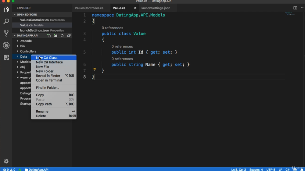Click the 0 references lens above class Value
The width and height of the screenshot is (305, 171).
[113, 28]
